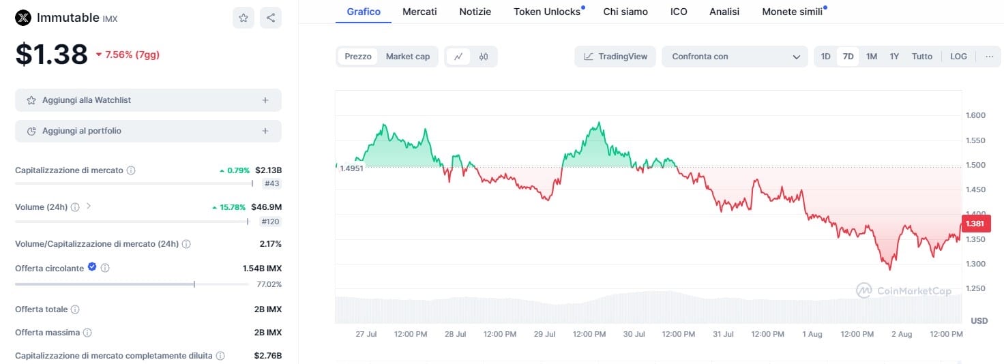Click the $1.38 price text
The height and width of the screenshot is (364, 1004).
coord(52,55)
